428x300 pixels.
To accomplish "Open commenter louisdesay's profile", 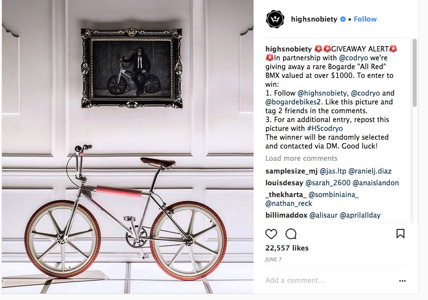I will [x=284, y=183].
